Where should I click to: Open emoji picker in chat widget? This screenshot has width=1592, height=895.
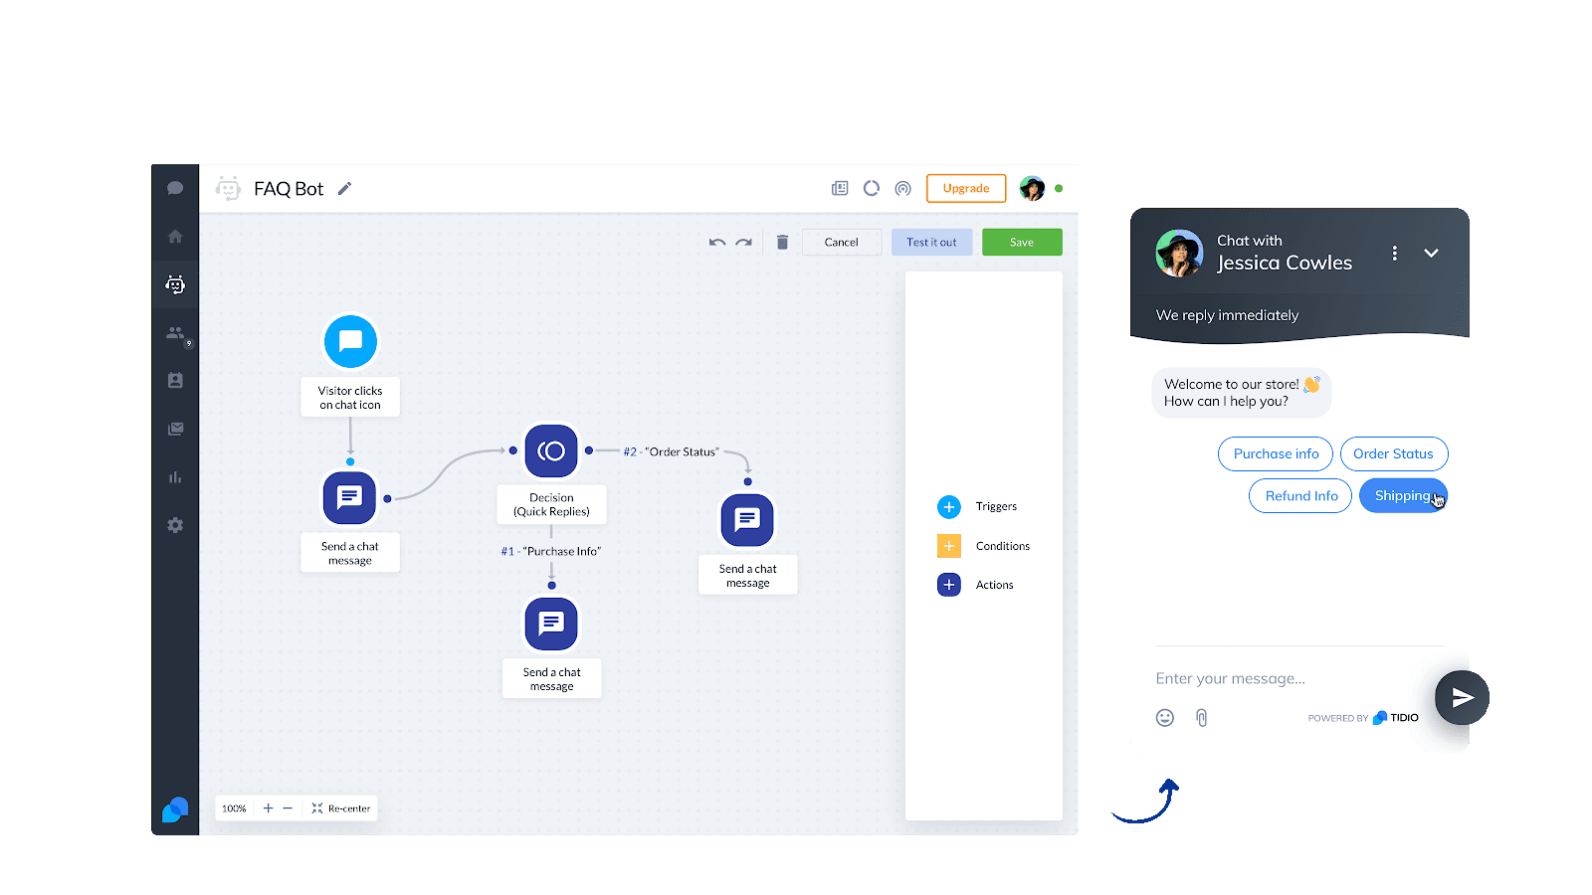pos(1165,718)
